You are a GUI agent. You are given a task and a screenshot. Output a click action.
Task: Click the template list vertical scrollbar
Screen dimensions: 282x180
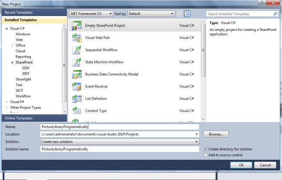pos(203,50)
